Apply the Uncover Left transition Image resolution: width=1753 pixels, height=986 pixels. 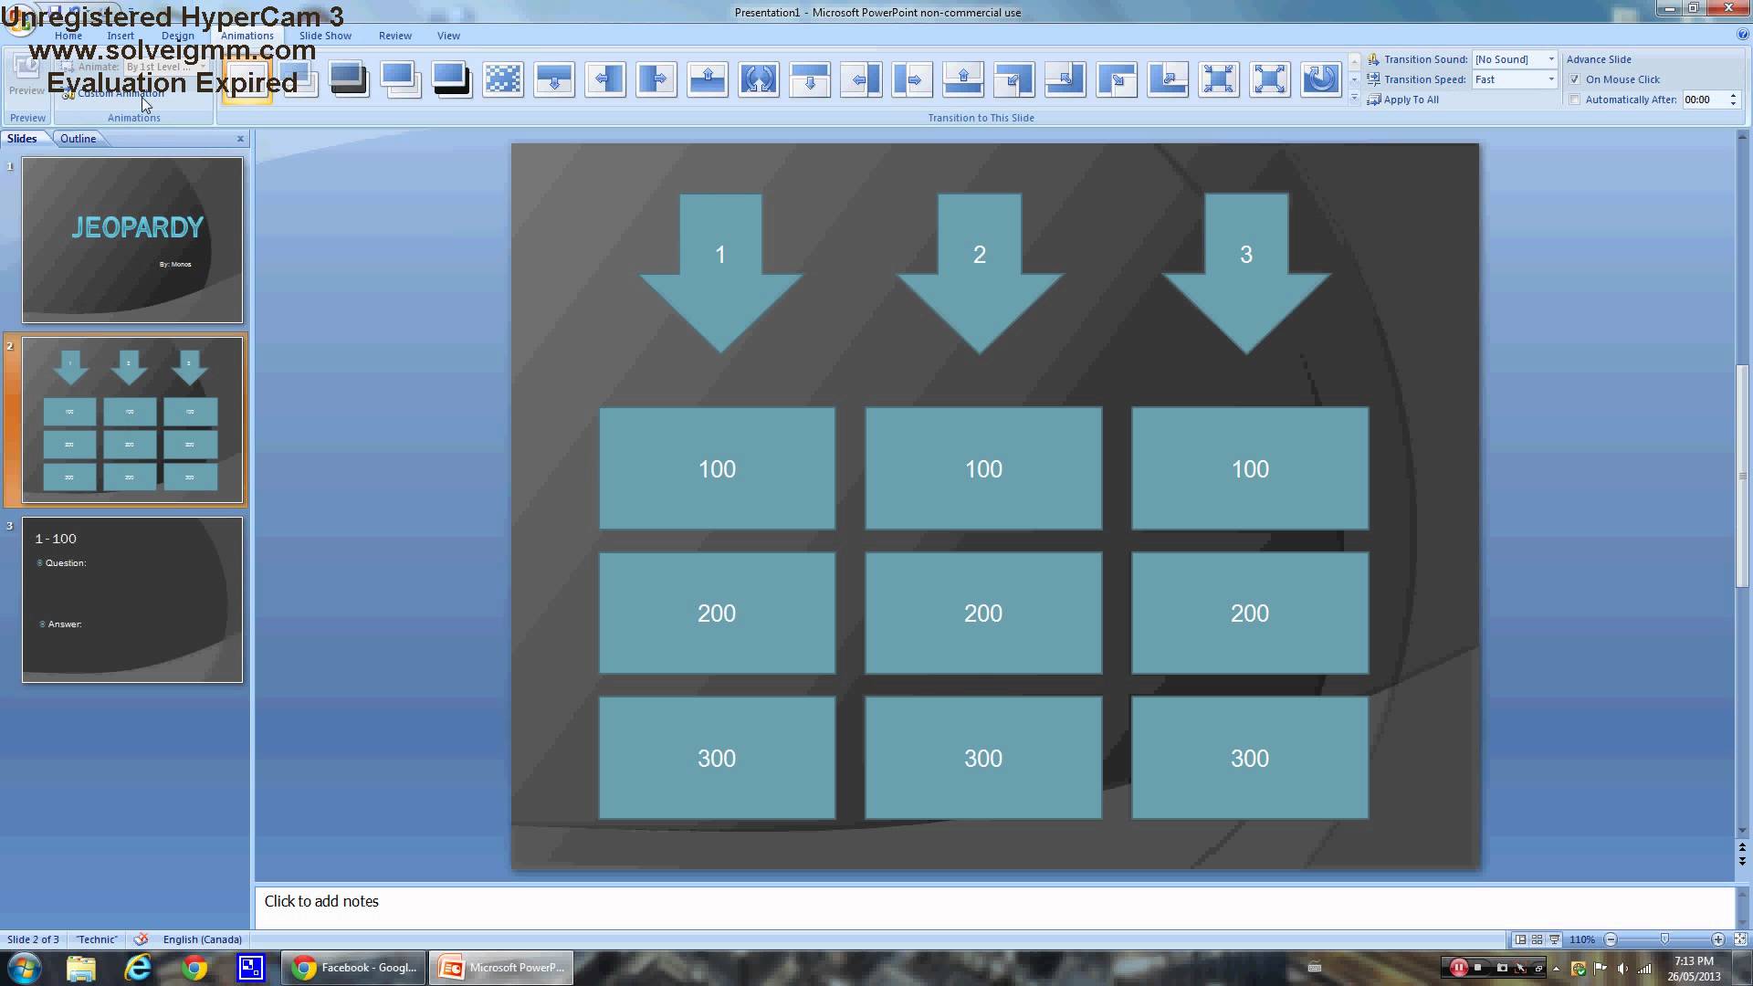click(860, 80)
